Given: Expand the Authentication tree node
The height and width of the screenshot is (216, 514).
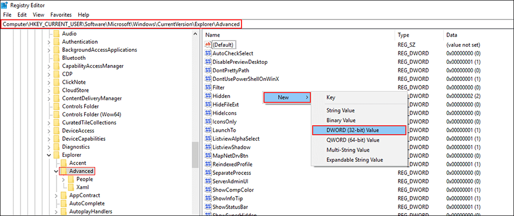Looking at the screenshot, I should click(49, 42).
